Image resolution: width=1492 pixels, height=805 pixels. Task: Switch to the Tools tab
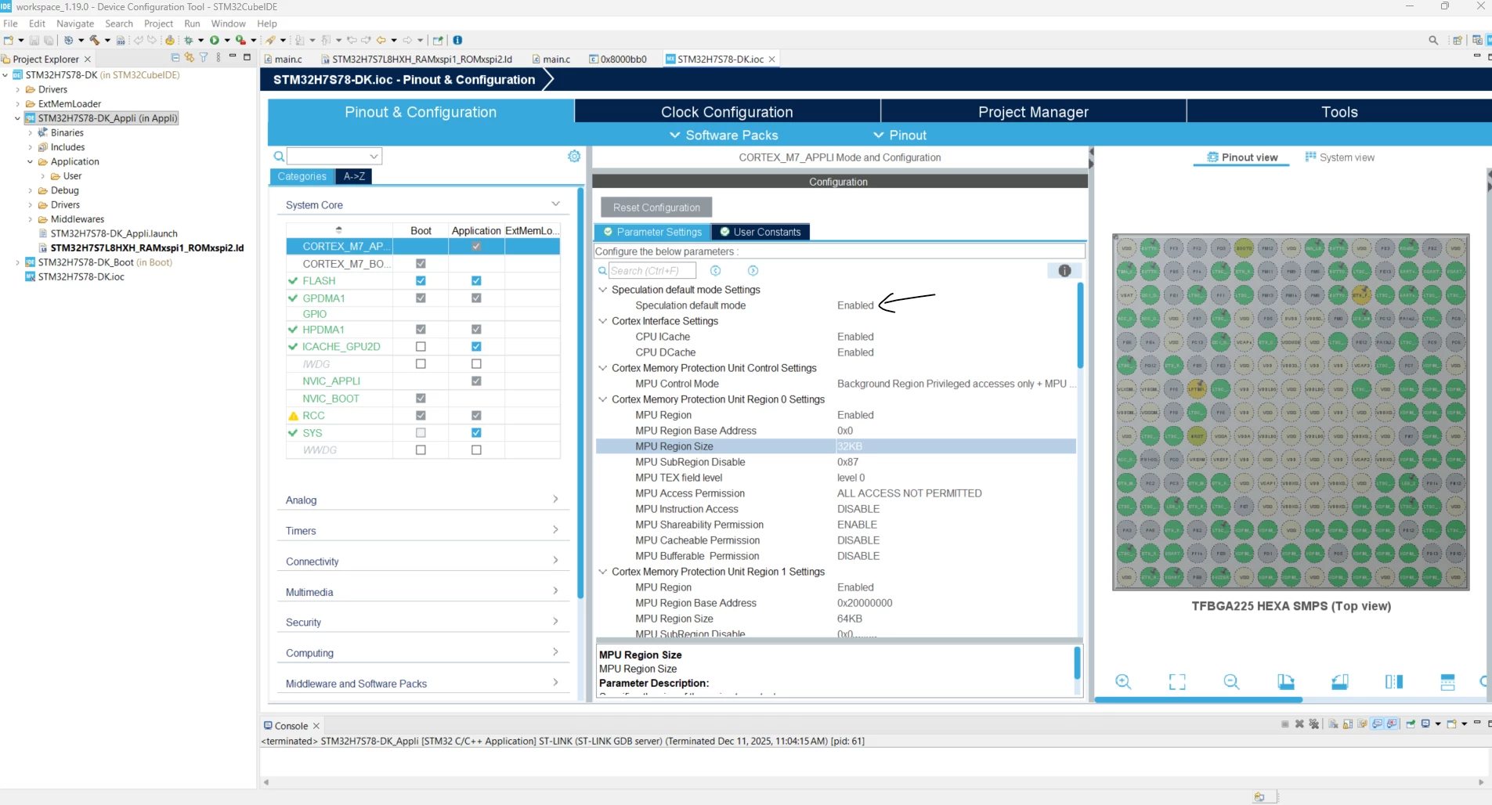pyautogui.click(x=1339, y=112)
